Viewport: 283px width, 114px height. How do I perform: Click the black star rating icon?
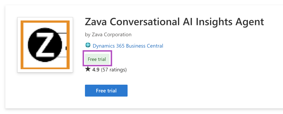click(88, 69)
